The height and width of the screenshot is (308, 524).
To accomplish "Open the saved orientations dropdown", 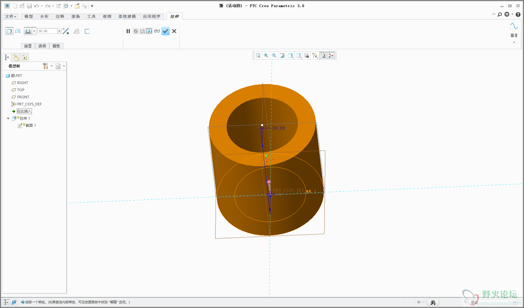I will coord(299,55).
